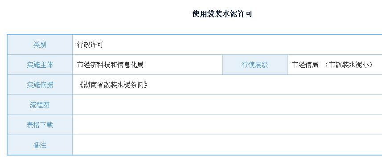The image size is (382, 164).
Task: Click the page title 使用袋装水泥许可
Action: pos(222,14)
